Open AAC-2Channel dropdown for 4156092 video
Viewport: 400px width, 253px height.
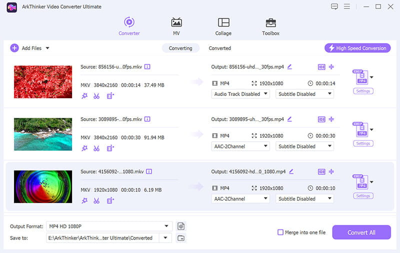point(240,199)
